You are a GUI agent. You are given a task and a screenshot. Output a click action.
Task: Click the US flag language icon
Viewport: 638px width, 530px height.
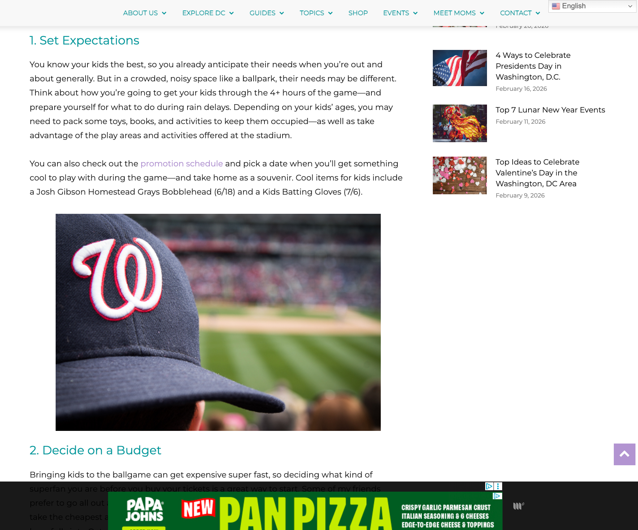[x=556, y=6]
